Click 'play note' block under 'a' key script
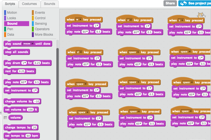 (x=140, y=32)
